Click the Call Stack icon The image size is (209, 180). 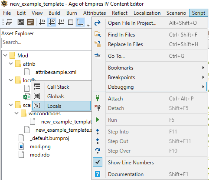pos(37,87)
